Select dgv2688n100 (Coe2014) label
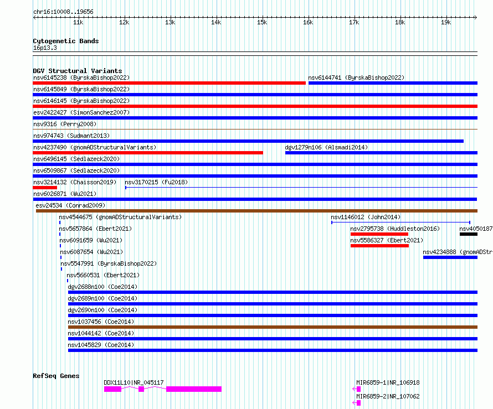The width and height of the screenshot is (493, 409). pyautogui.click(x=102, y=287)
